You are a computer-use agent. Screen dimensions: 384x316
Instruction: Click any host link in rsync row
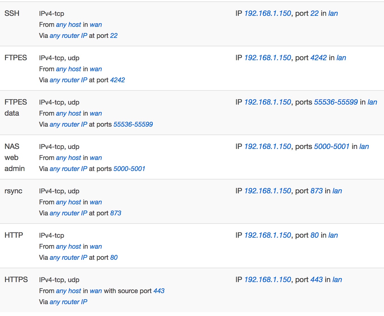68,202
